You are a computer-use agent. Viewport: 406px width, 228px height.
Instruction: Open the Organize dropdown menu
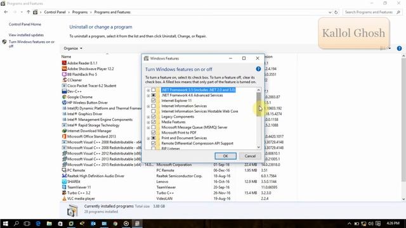click(x=73, y=48)
